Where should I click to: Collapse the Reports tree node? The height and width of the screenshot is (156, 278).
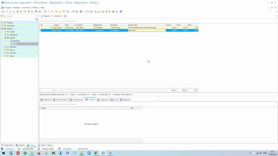point(2,29)
